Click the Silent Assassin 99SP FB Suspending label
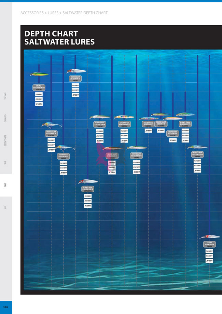Screen dimensions: 222x314 click(x=88, y=188)
